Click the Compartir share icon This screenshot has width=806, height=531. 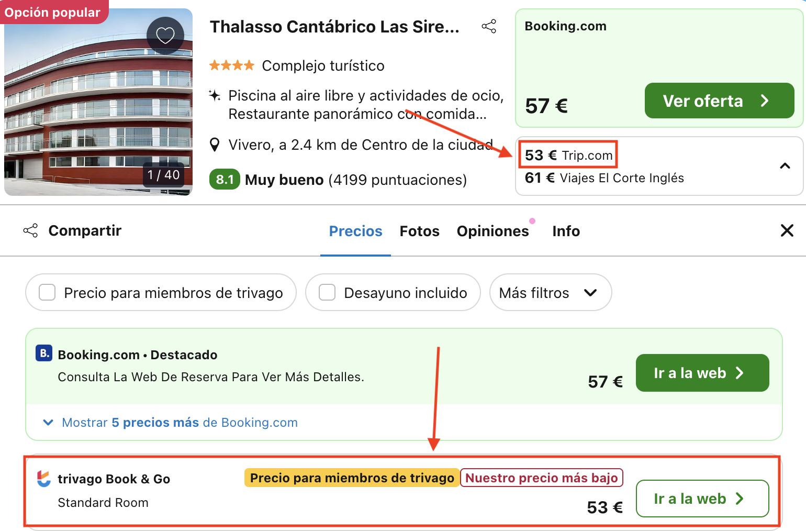tap(30, 230)
